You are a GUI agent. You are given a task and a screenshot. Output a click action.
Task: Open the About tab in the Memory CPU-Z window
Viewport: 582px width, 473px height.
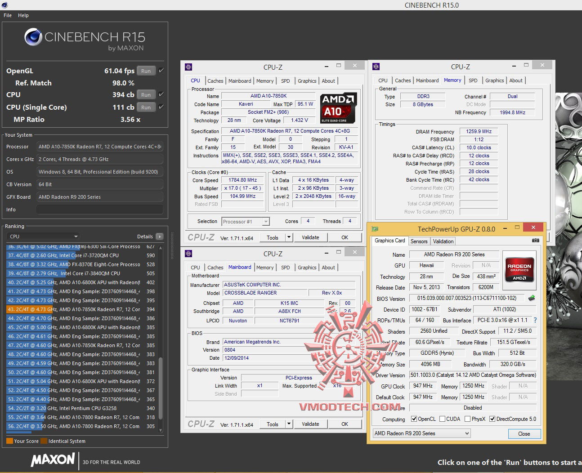click(516, 80)
